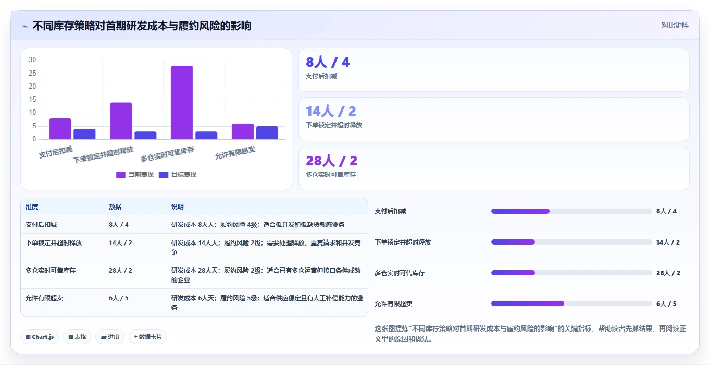Click the page title about 库存策略

(142, 26)
